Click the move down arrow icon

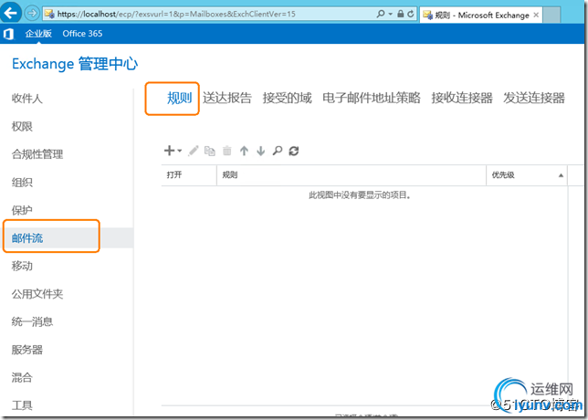point(260,151)
